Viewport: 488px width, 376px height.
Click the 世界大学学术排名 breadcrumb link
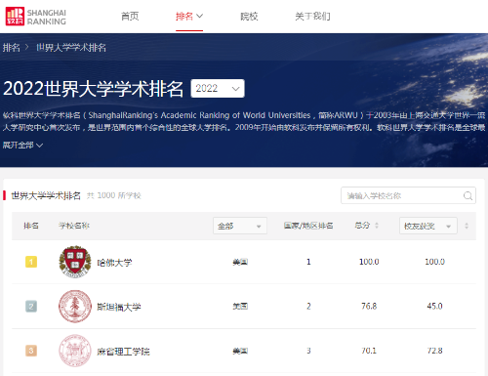tap(71, 48)
